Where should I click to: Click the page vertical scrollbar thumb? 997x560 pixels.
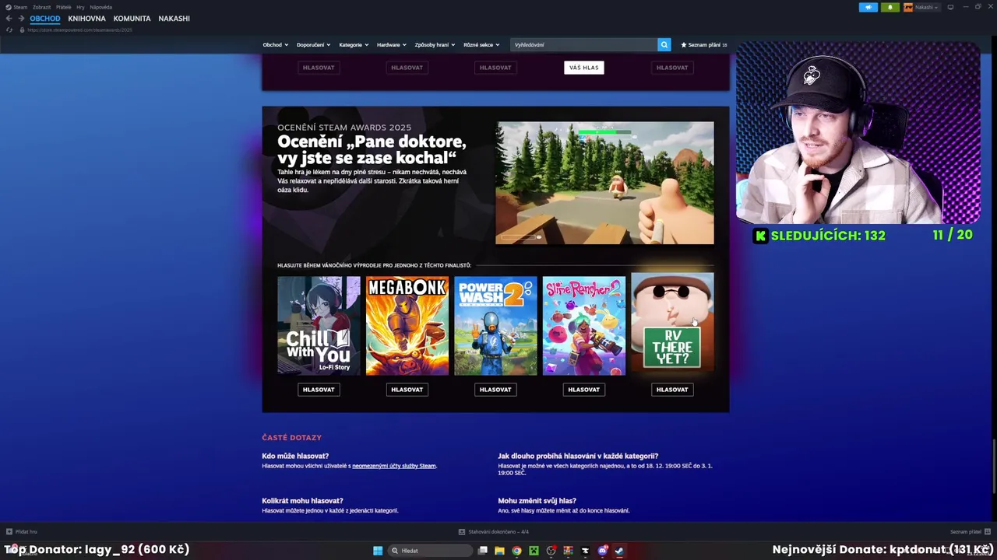pyautogui.click(x=993, y=467)
